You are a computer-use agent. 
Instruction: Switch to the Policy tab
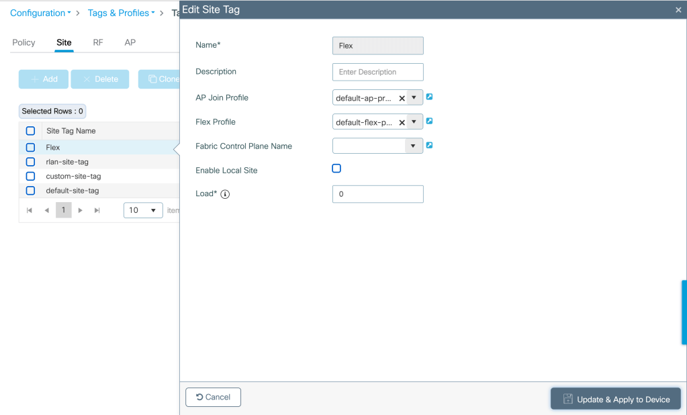click(24, 42)
